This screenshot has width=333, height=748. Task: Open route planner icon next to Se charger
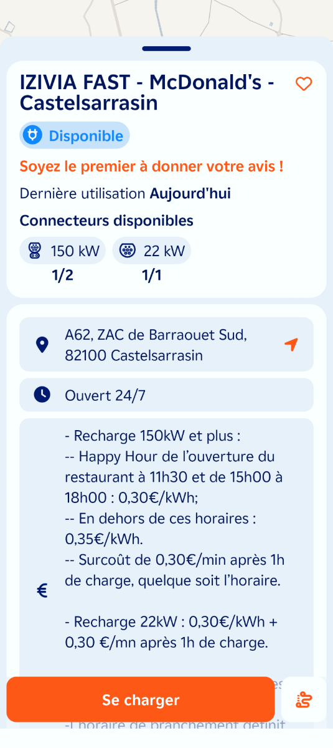tap(304, 699)
